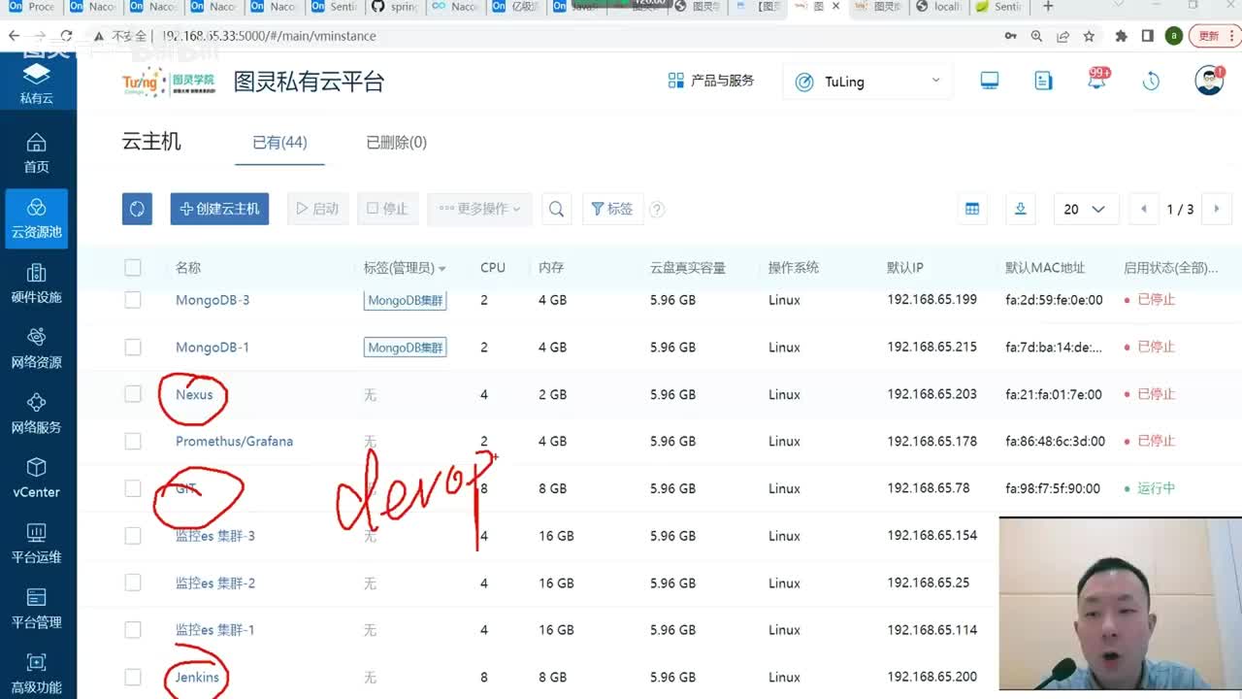Toggle the select-all checkbox in table header

133,268
